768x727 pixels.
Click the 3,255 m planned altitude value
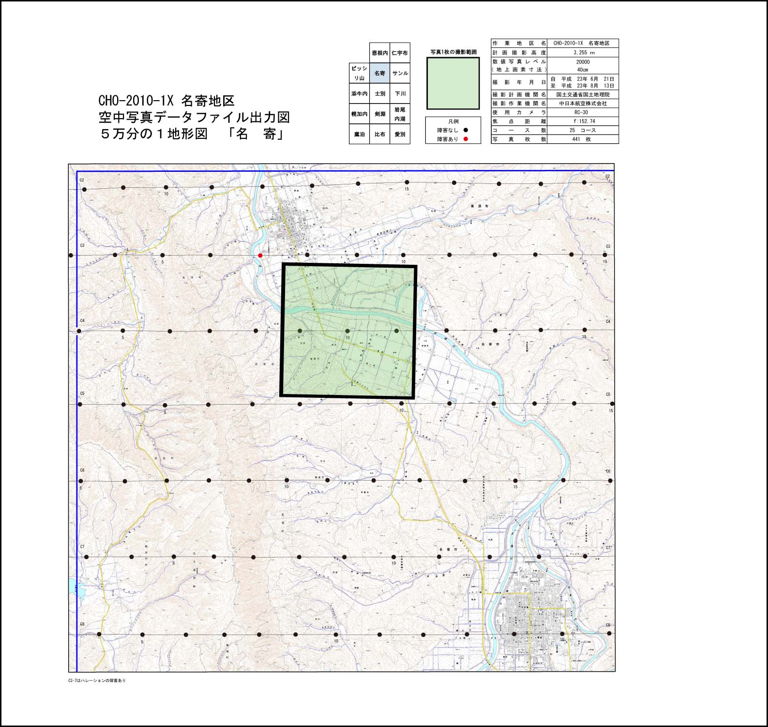pyautogui.click(x=583, y=52)
